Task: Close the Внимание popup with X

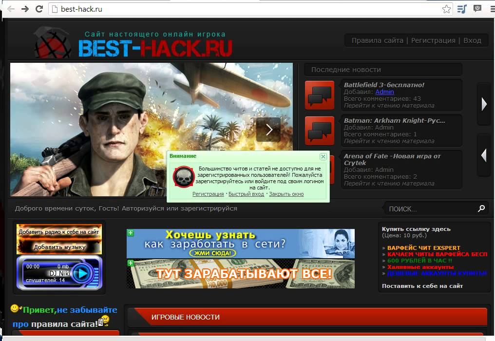Action: 323,156
